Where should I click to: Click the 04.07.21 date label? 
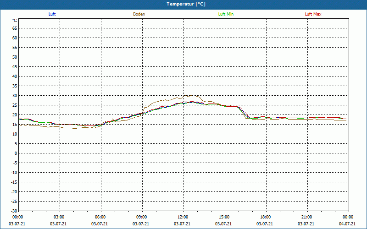point(347,224)
